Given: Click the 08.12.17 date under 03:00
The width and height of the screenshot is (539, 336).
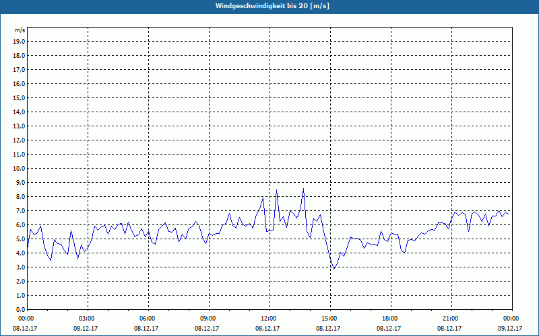Looking at the screenshot, I should (86, 328).
